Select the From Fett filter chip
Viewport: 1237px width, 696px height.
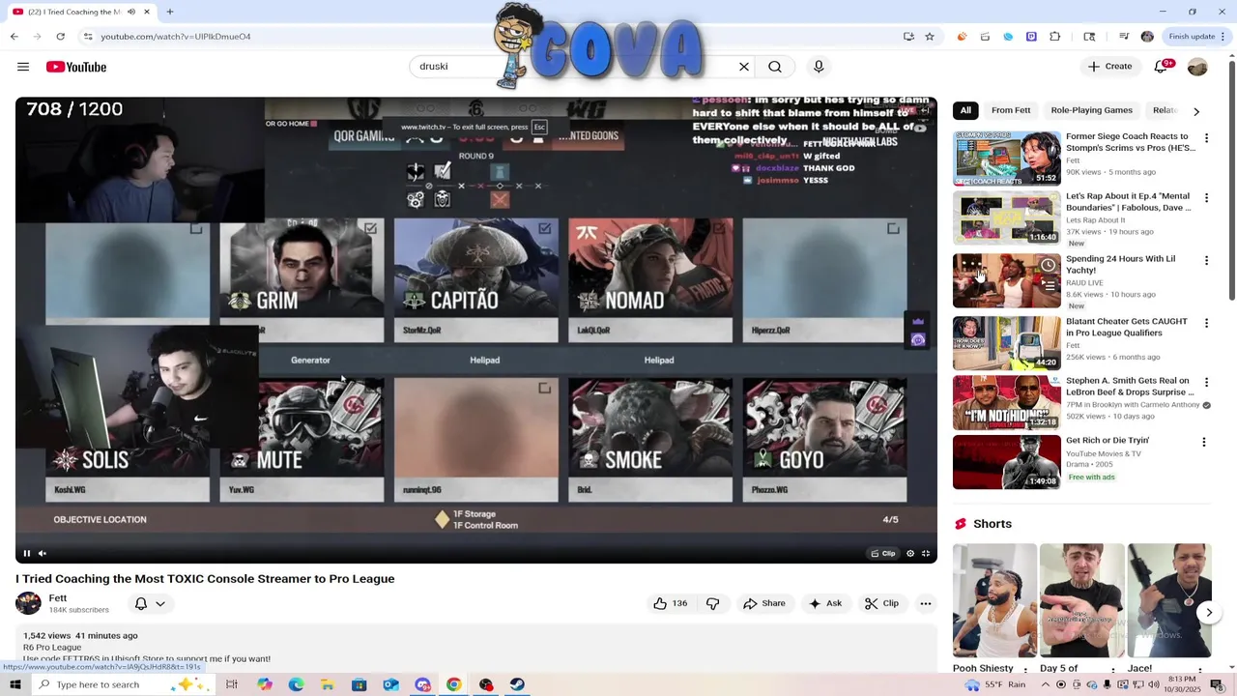(x=1011, y=110)
